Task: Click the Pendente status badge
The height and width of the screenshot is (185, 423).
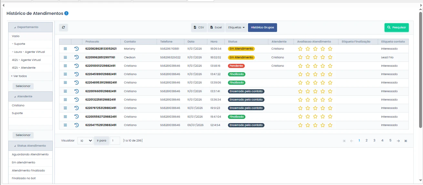Action: point(236,66)
